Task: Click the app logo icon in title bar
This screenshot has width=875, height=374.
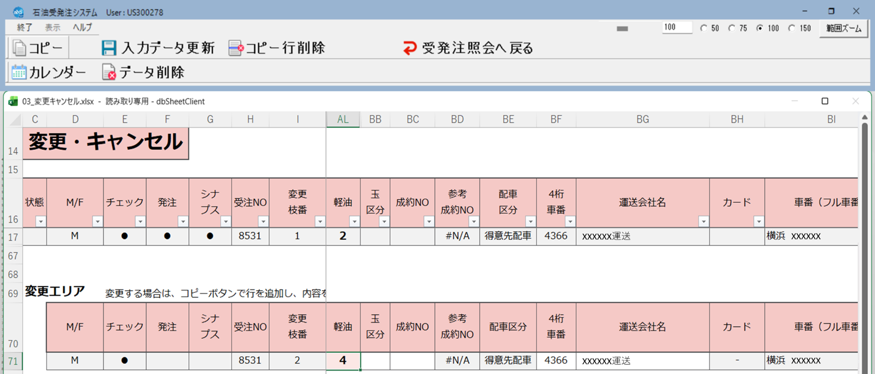Action: click(x=19, y=12)
